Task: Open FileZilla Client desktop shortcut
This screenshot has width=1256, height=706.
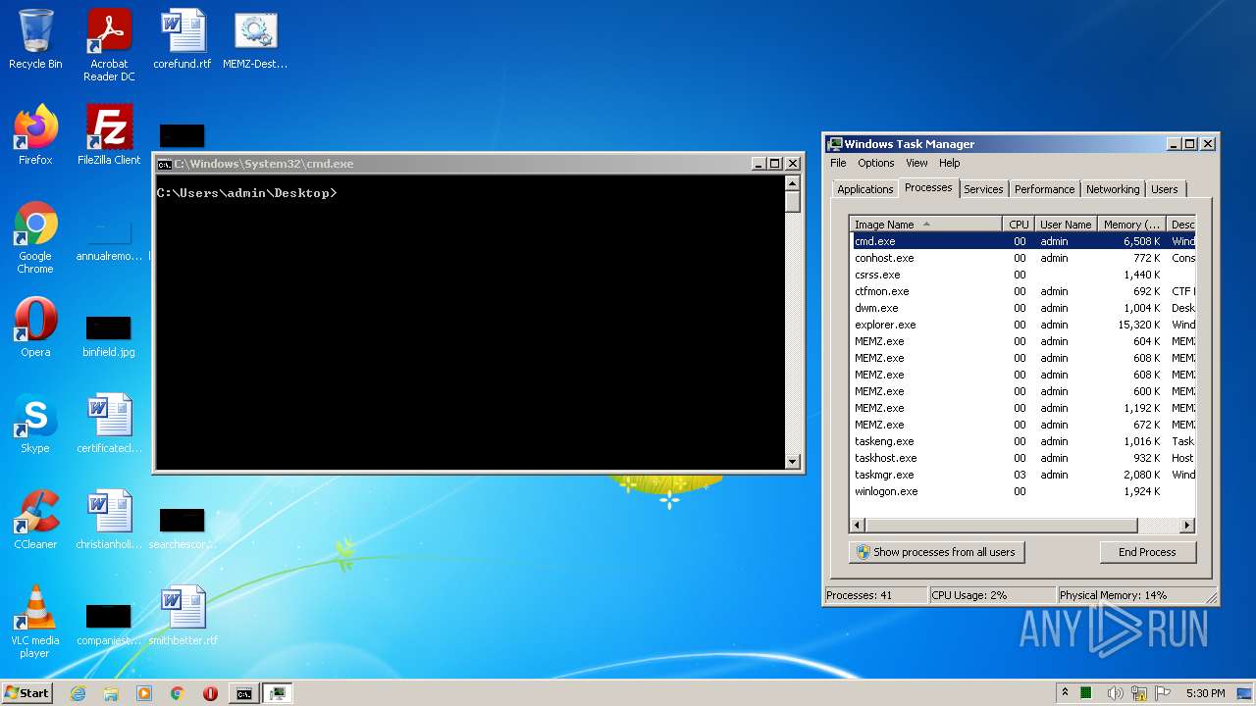Action: (x=109, y=135)
